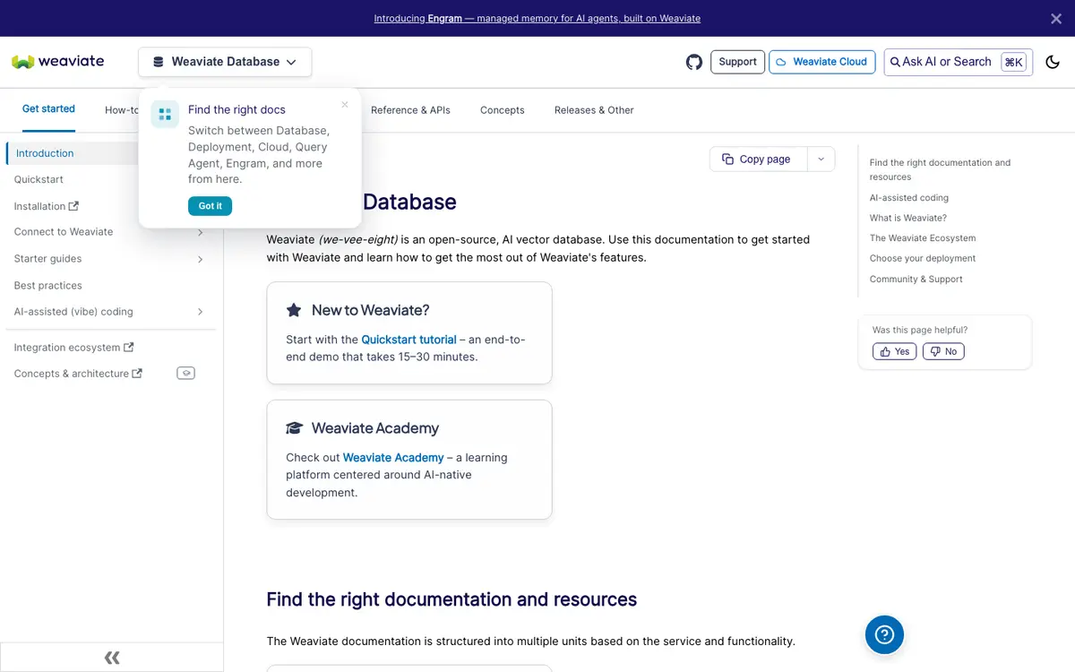Jump to The Weaviate Ecosystem section
The height and width of the screenshot is (672, 1075).
923,238
